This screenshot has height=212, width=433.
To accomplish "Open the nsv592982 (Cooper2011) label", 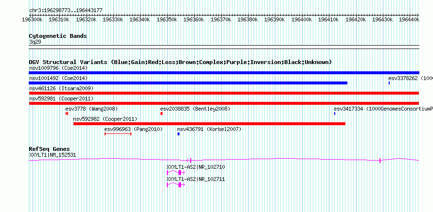I will pyautogui.click(x=105, y=119).
